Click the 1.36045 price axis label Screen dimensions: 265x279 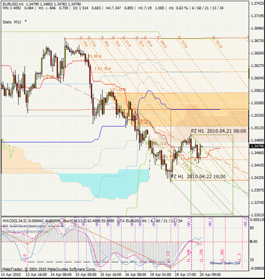257,78
